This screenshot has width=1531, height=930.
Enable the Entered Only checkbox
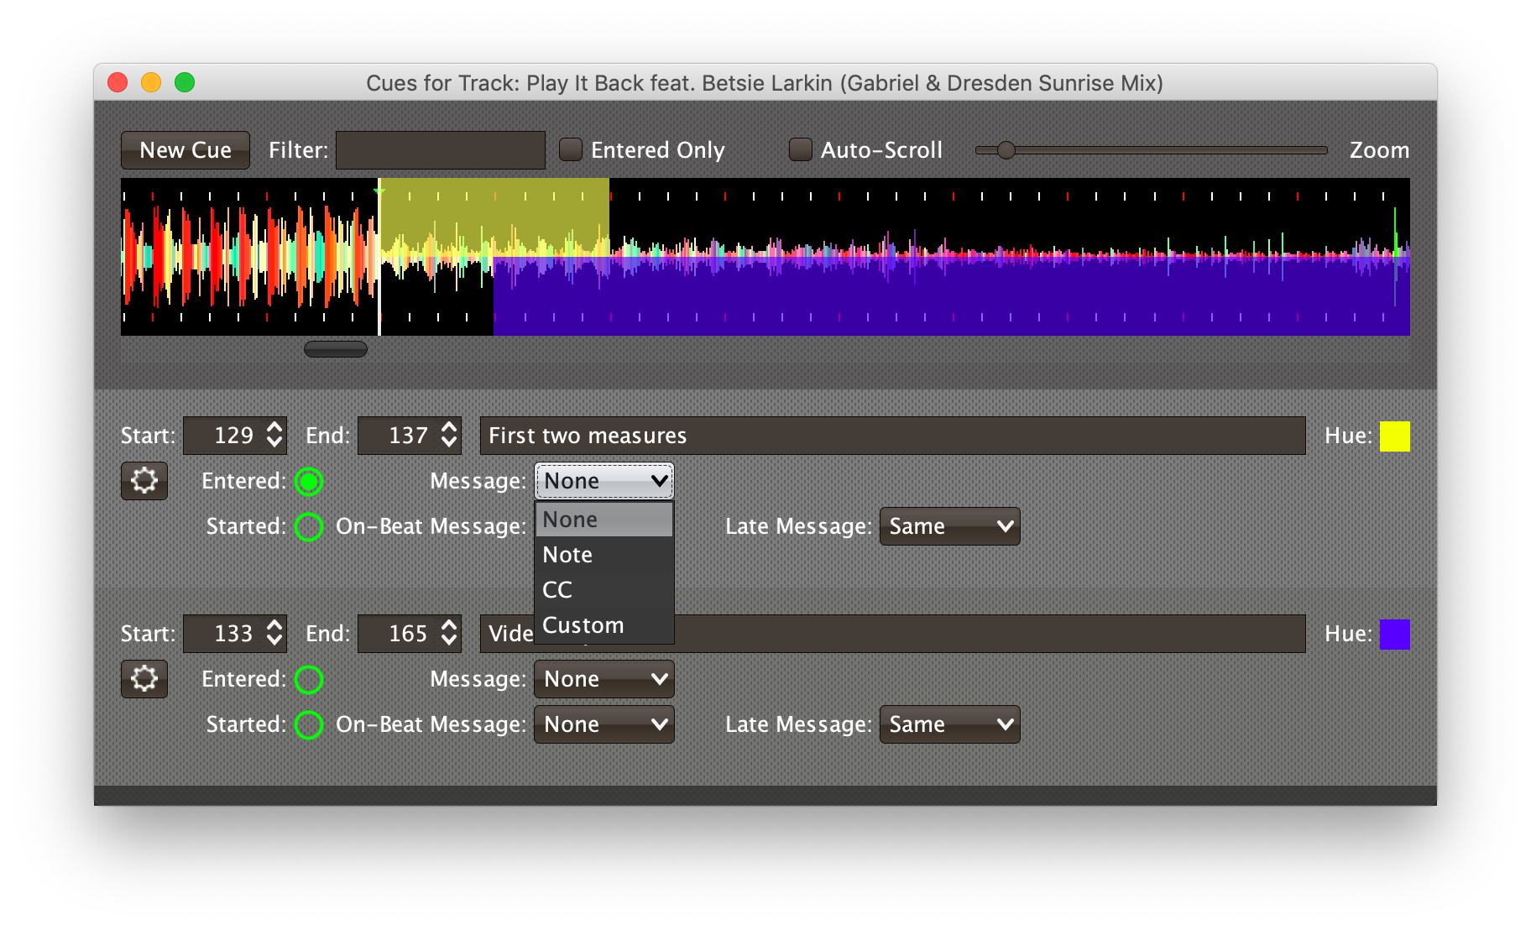coord(571,150)
